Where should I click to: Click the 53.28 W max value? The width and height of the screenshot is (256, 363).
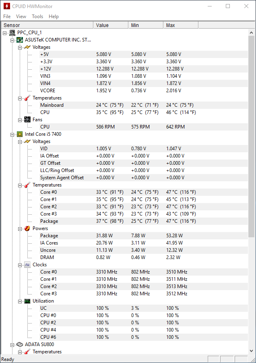pos(174,236)
